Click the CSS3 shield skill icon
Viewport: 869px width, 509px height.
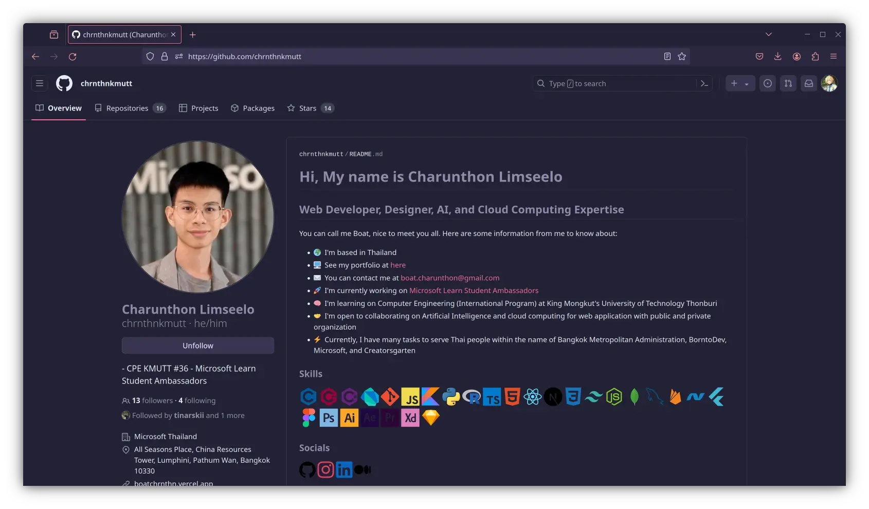(x=573, y=397)
